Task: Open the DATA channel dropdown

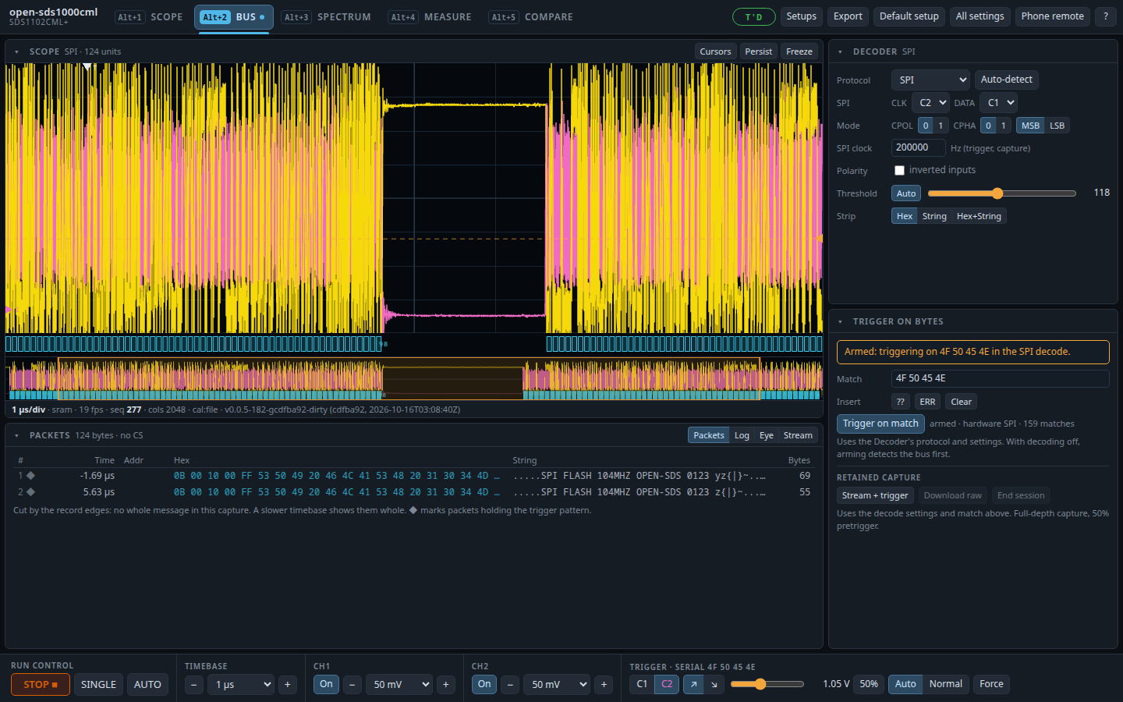Action: (998, 102)
